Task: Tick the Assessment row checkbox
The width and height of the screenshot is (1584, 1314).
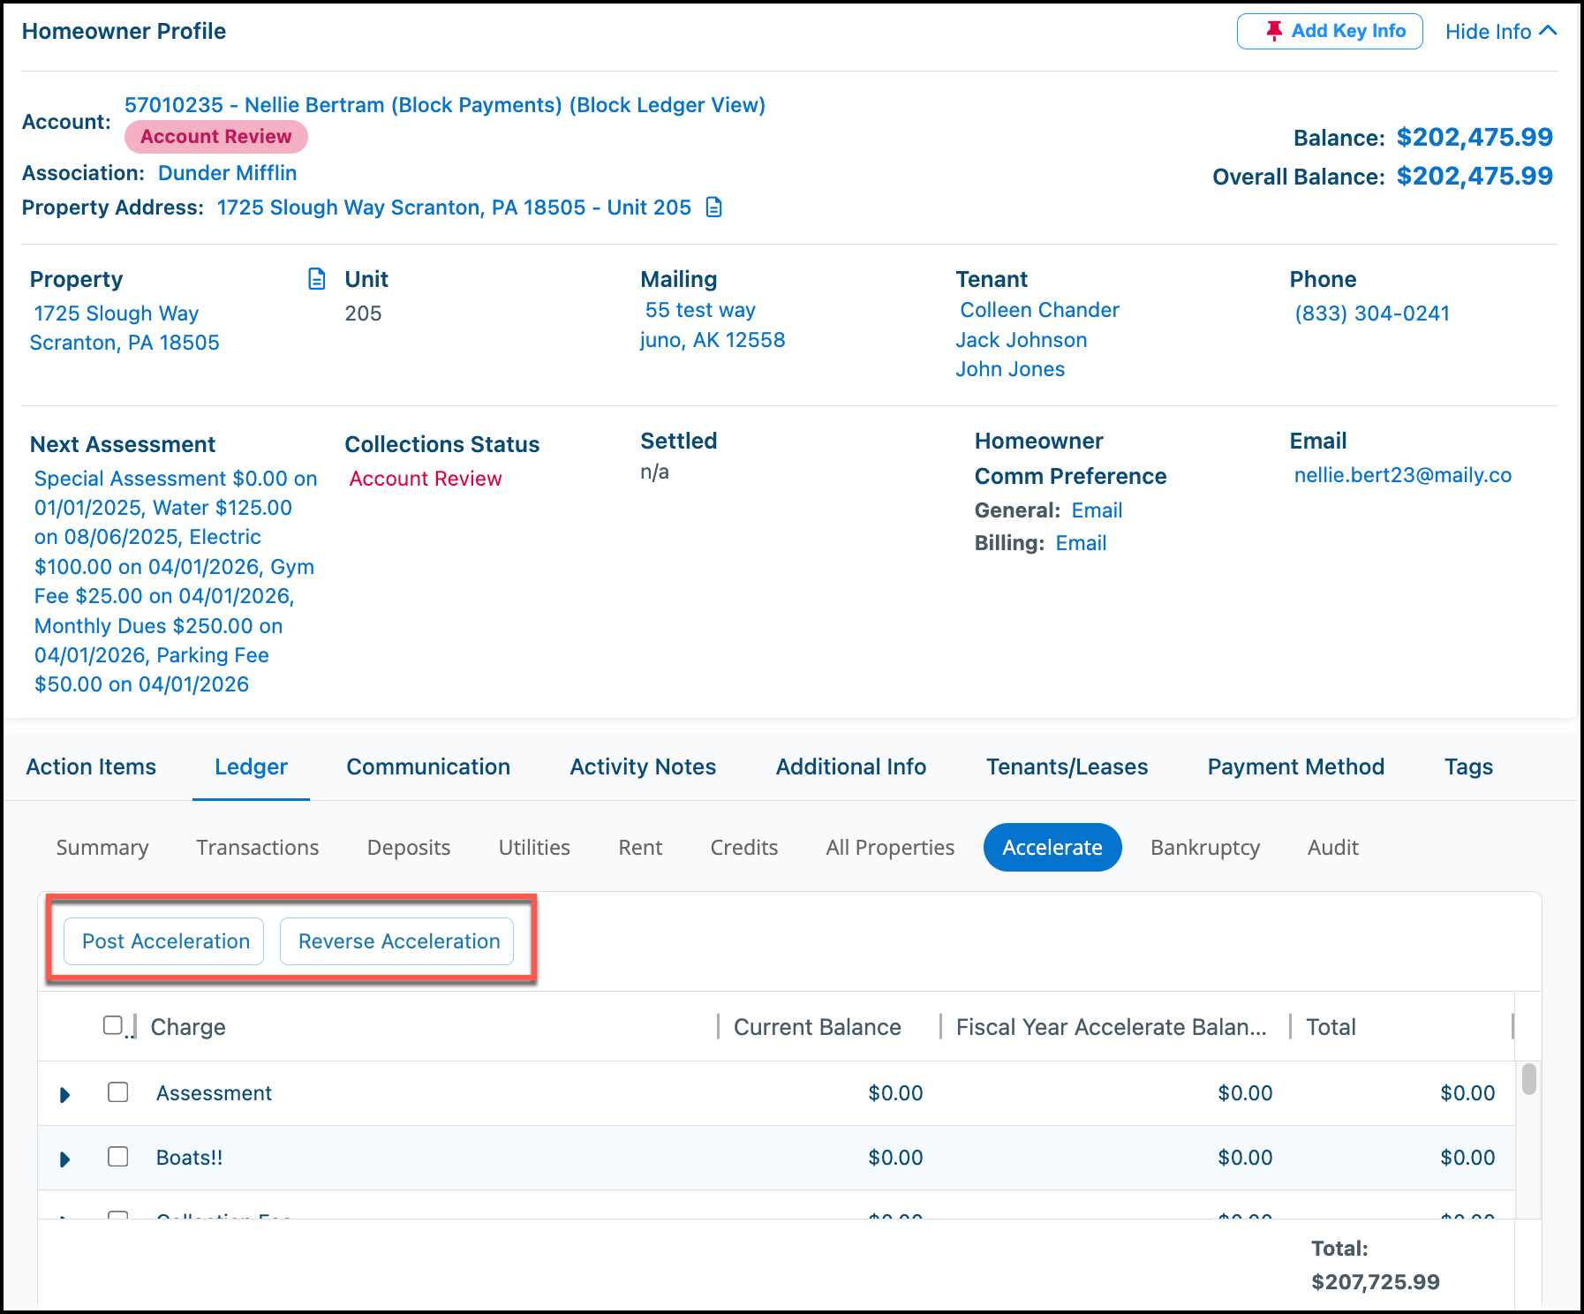Action: click(x=118, y=1092)
